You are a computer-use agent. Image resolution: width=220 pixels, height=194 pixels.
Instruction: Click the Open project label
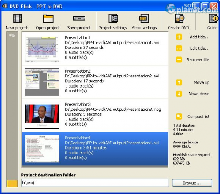pyautogui.click(x=48, y=28)
